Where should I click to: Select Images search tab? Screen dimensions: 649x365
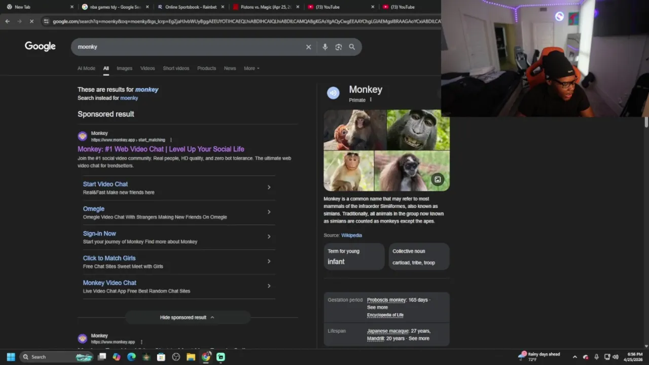click(x=124, y=68)
